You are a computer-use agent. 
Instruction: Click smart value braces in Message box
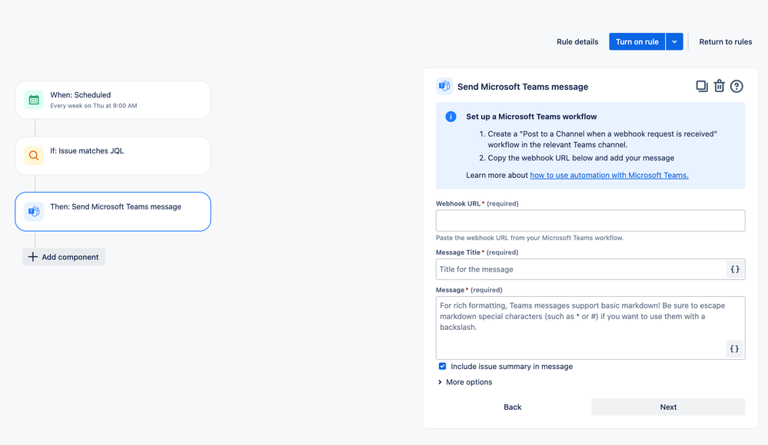coord(734,348)
